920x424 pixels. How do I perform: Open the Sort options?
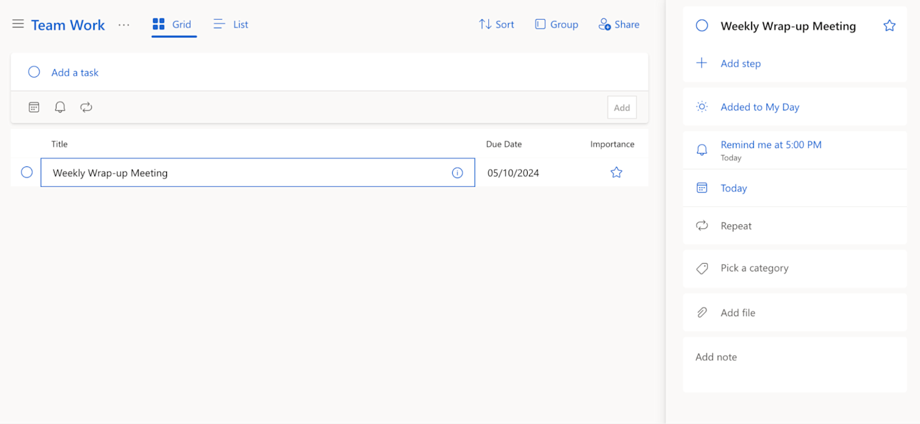pyautogui.click(x=496, y=24)
